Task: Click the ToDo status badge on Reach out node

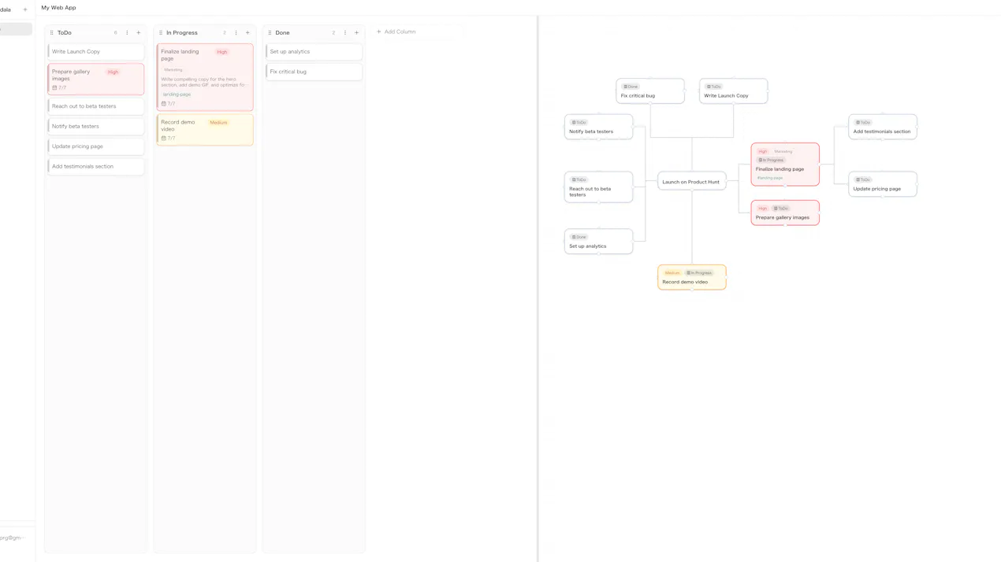Action: [579, 179]
